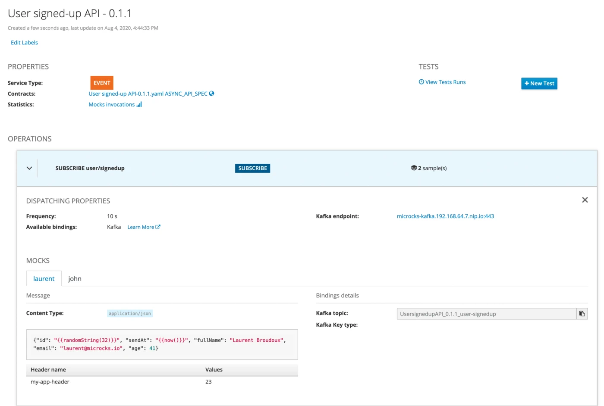Click inside the Kafka topic text field
This screenshot has width=604, height=406.
click(x=486, y=314)
